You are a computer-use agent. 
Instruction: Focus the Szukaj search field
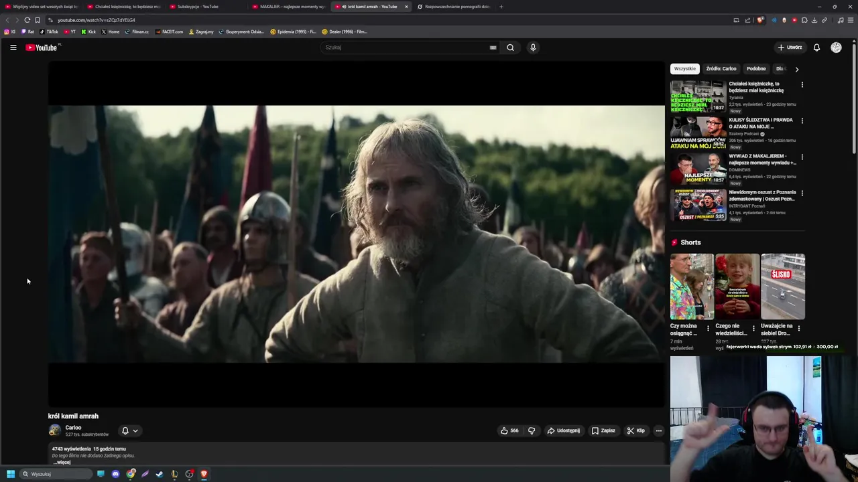pyautogui.click(x=406, y=48)
